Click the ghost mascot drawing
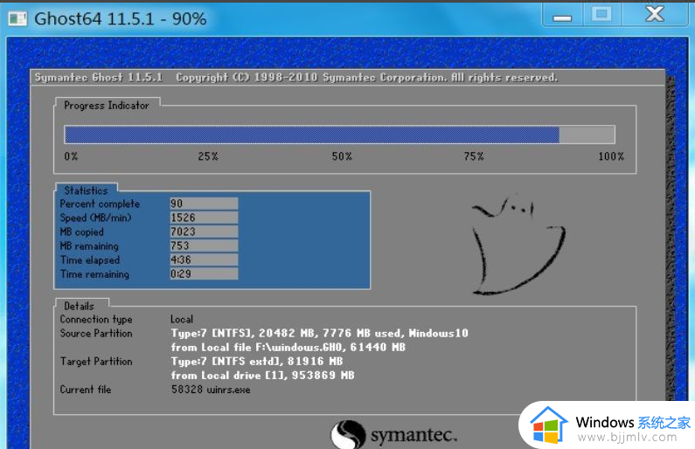The width and height of the screenshot is (695, 449). coord(518,245)
